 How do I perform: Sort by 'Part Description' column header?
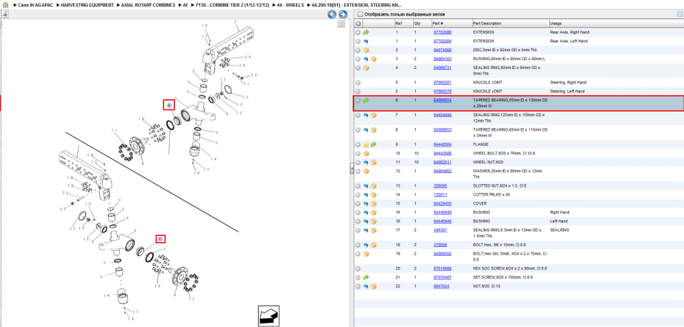tap(510, 23)
